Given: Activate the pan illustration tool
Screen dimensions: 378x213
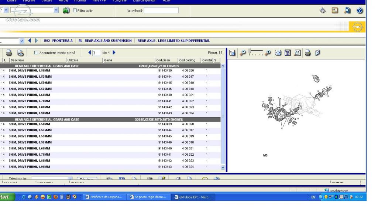Looking at the screenshot, I should (x=278, y=53).
